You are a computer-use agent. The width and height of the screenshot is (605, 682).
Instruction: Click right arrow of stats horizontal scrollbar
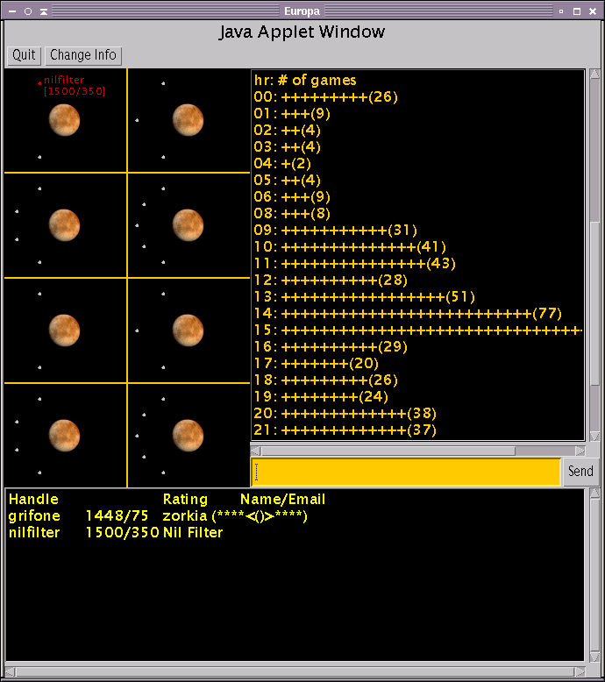pyautogui.click(x=580, y=450)
